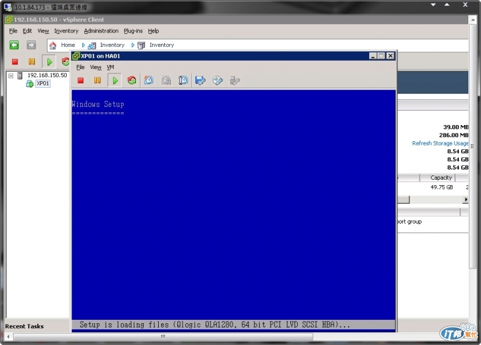This screenshot has height=345, width=481.
Task: Close the XP01 on HA01 console window
Action: coord(390,56)
